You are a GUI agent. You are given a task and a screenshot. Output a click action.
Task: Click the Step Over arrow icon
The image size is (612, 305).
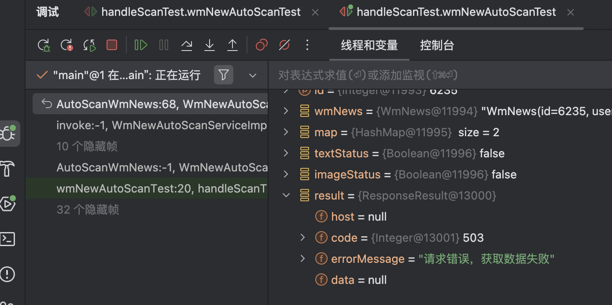tap(187, 45)
